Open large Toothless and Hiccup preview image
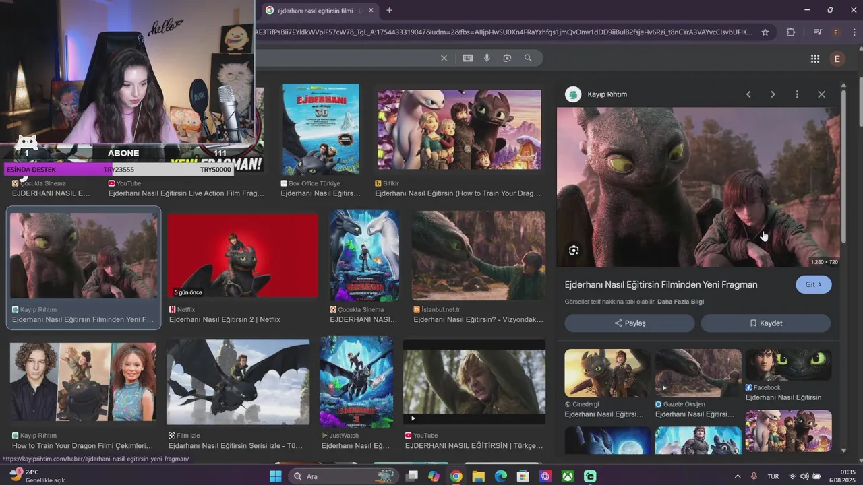Viewport: 863px width, 485px height. 698,187
